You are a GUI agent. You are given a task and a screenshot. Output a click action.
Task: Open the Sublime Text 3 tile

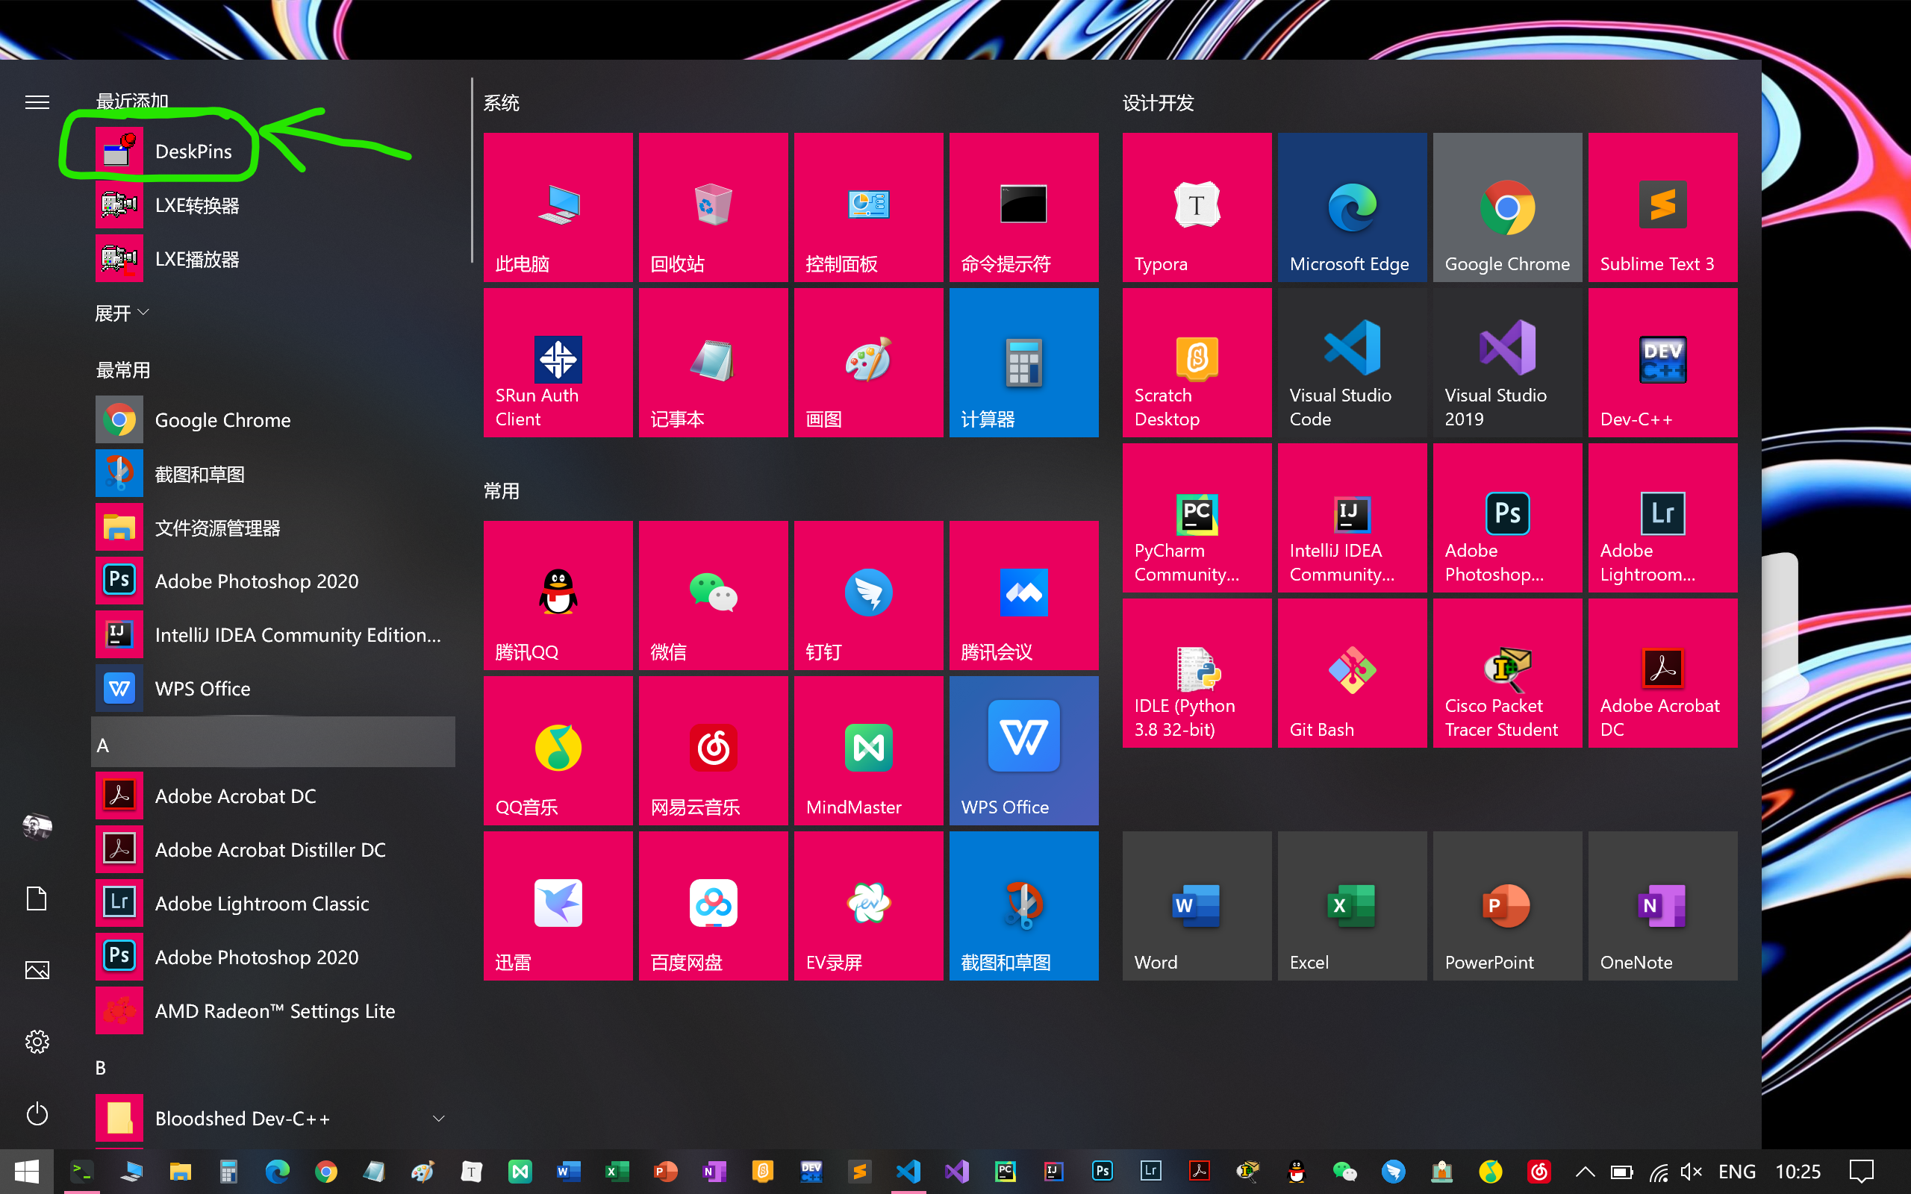[x=1662, y=207]
